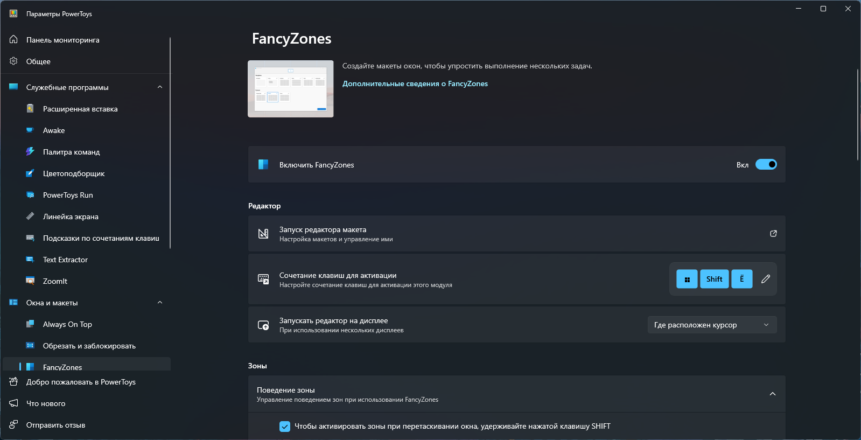
Task: Open the PowerToys Run page label
Action: [68, 195]
